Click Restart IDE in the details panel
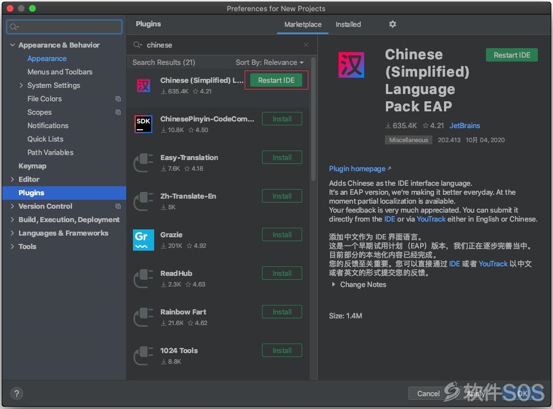Viewport: 553px width, 409px height. click(512, 55)
